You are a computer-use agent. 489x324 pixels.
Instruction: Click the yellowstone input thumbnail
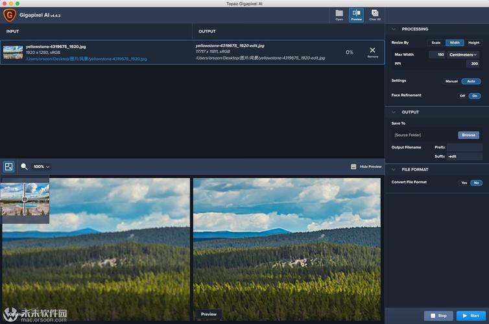[13, 52]
